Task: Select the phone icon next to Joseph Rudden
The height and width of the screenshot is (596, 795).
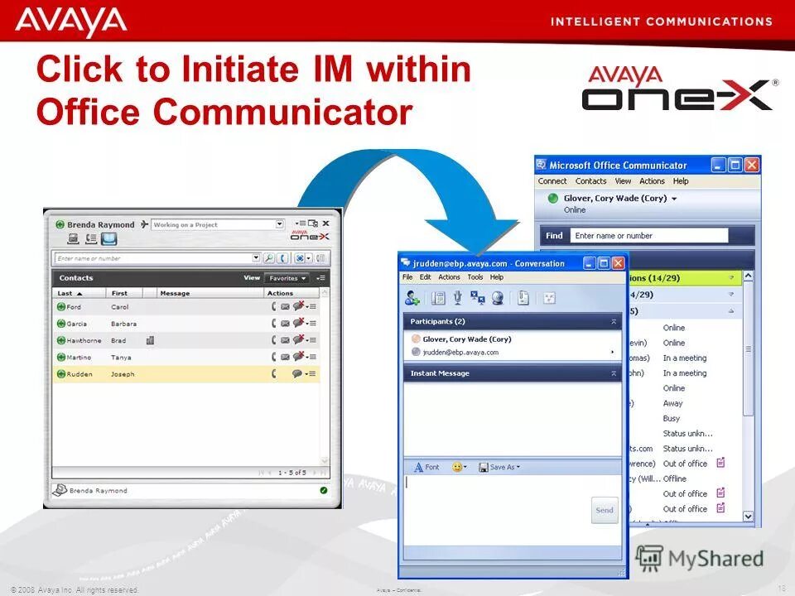Action: [x=273, y=374]
